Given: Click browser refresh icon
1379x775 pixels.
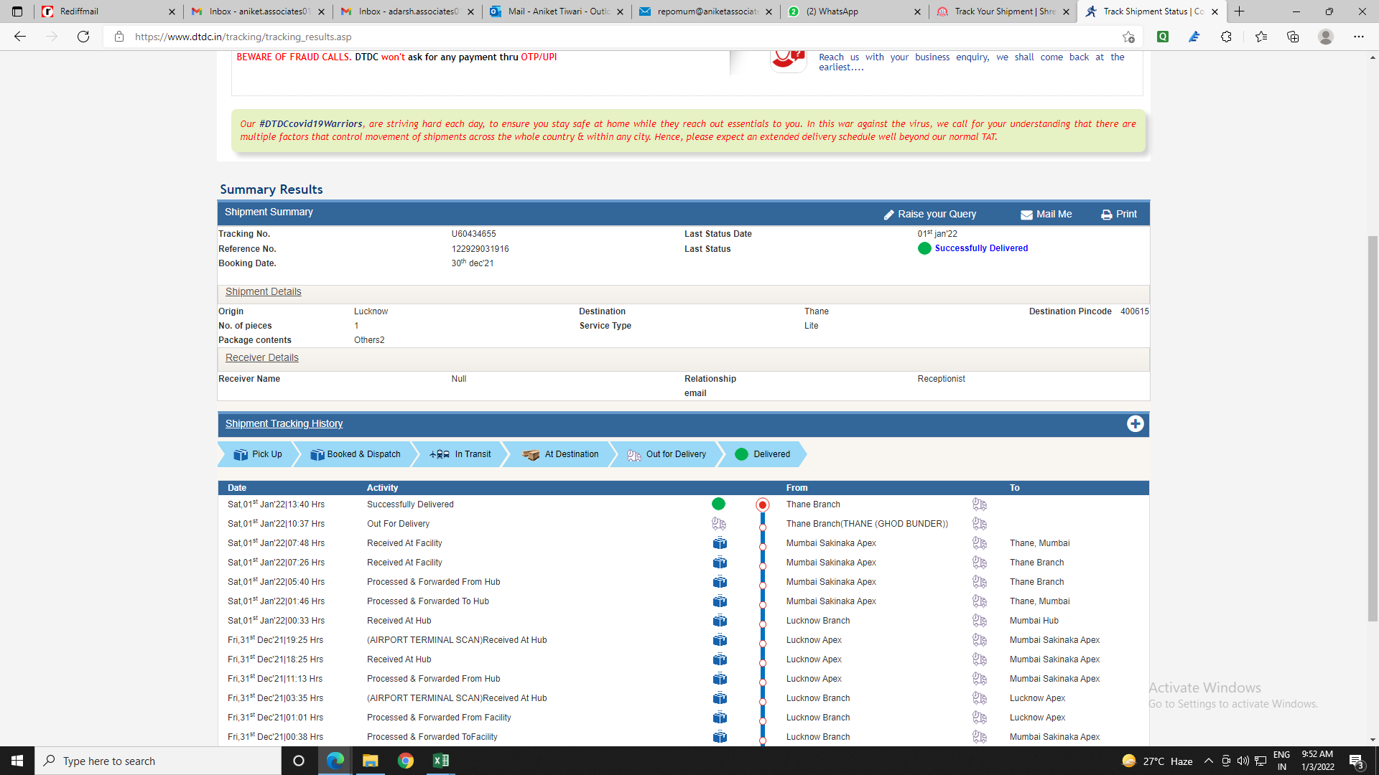Looking at the screenshot, I should (x=83, y=37).
